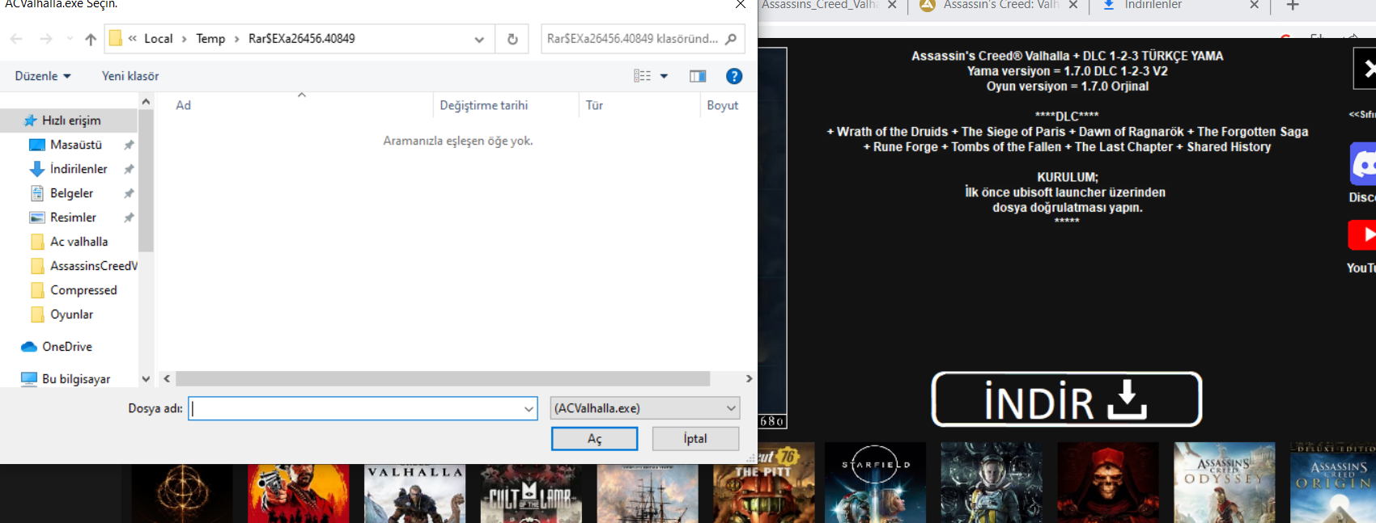Expand the address bar history dropdown

[x=479, y=39]
